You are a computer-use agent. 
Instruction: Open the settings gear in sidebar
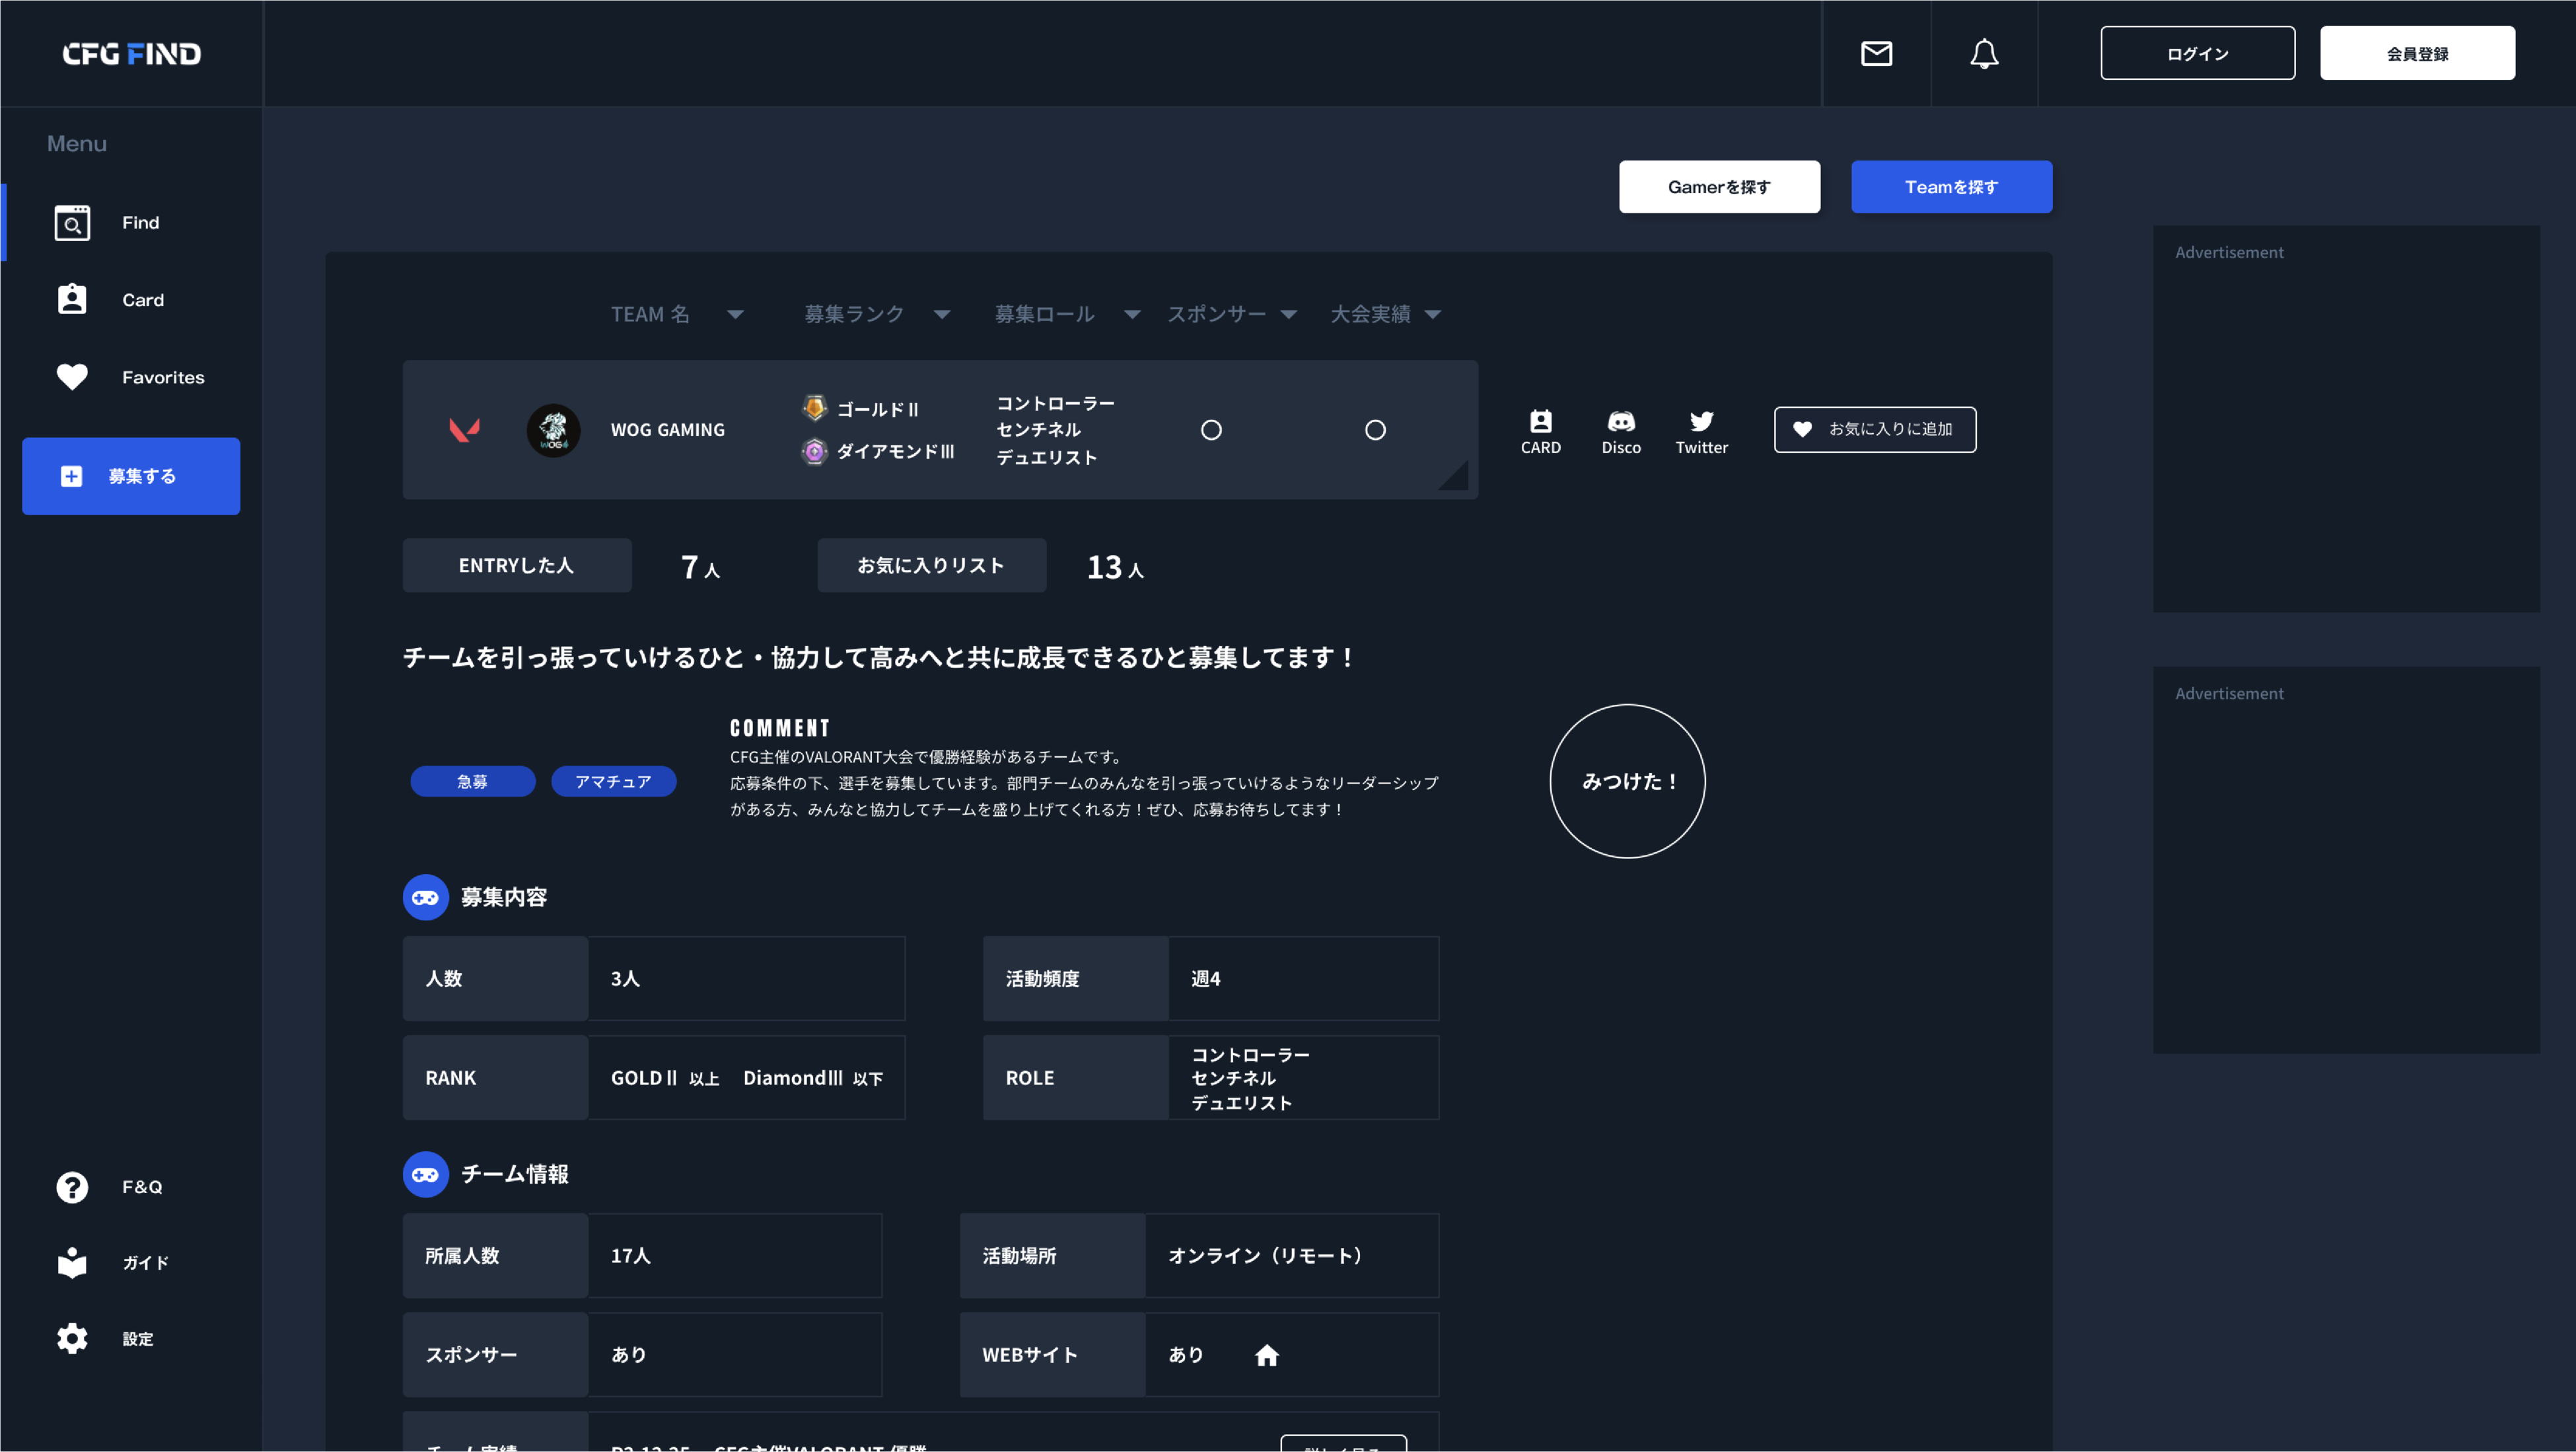72,1338
